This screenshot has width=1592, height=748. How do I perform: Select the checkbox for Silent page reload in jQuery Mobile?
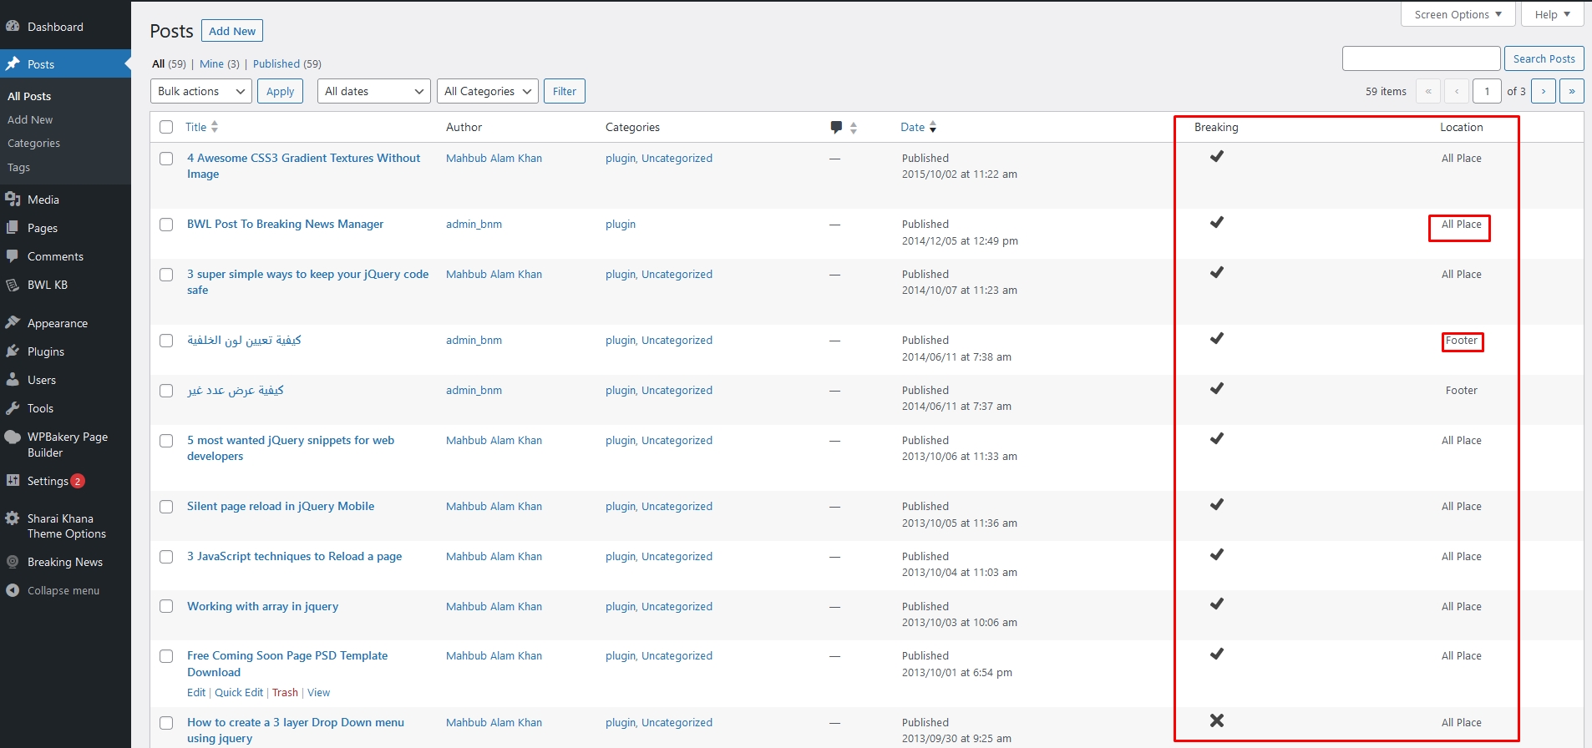tap(166, 507)
